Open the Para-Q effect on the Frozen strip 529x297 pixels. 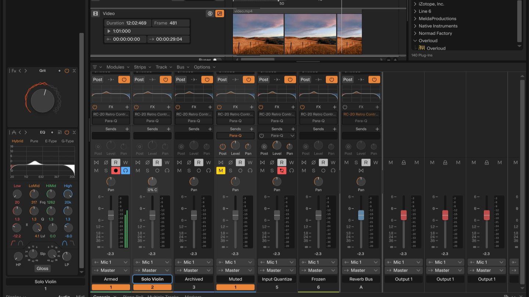tap(319, 121)
